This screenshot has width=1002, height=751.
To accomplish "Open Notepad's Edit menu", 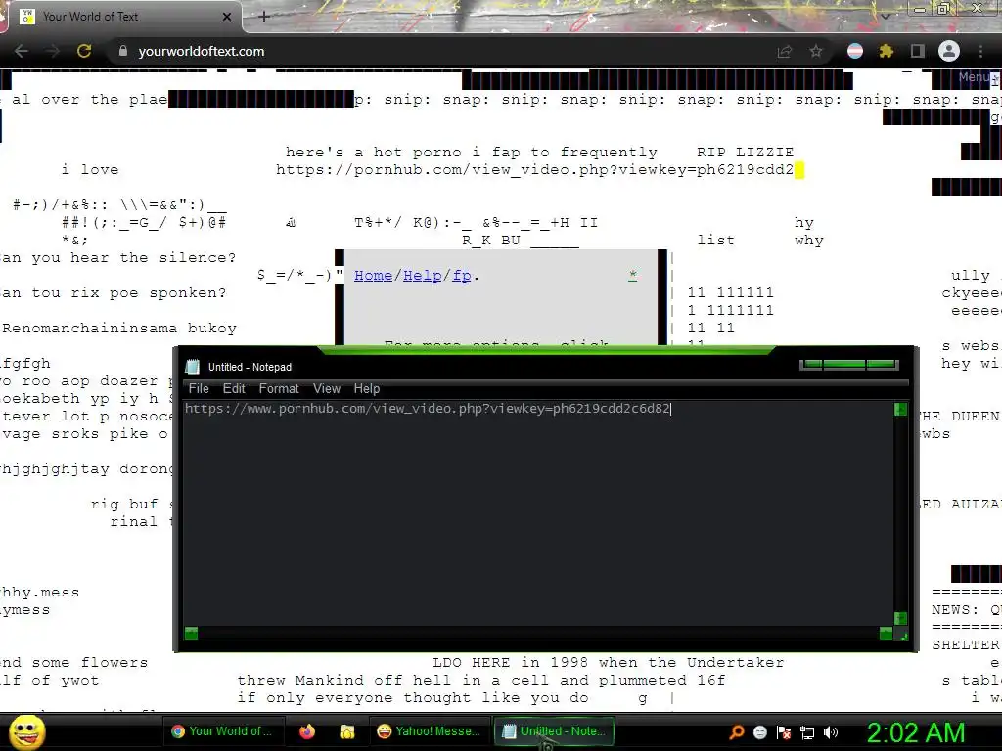I will (234, 388).
